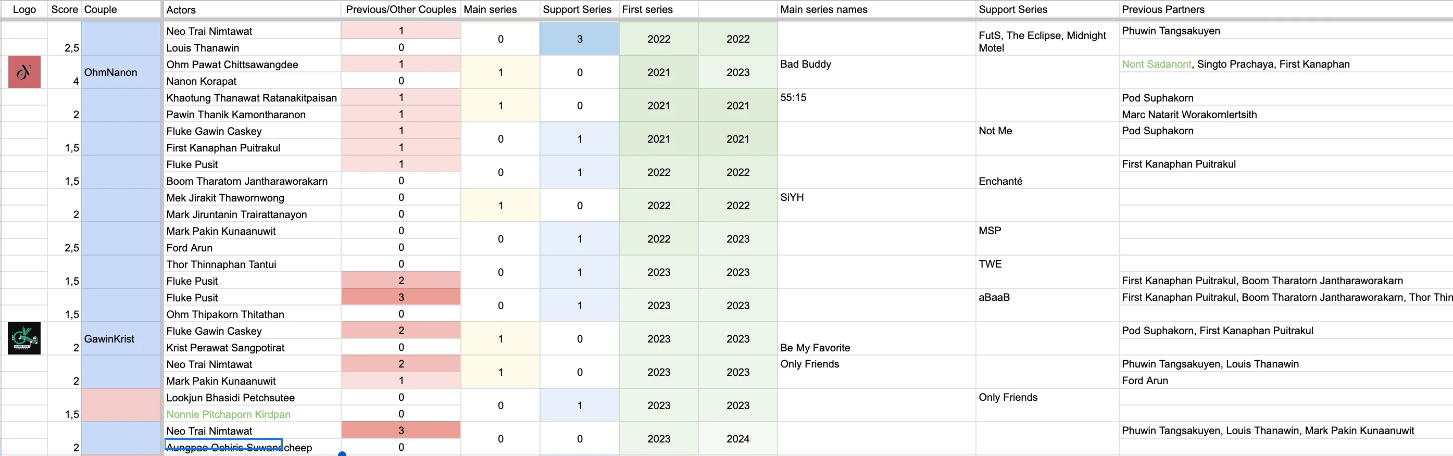Click the green Nont Sadanont link text

[1156, 64]
